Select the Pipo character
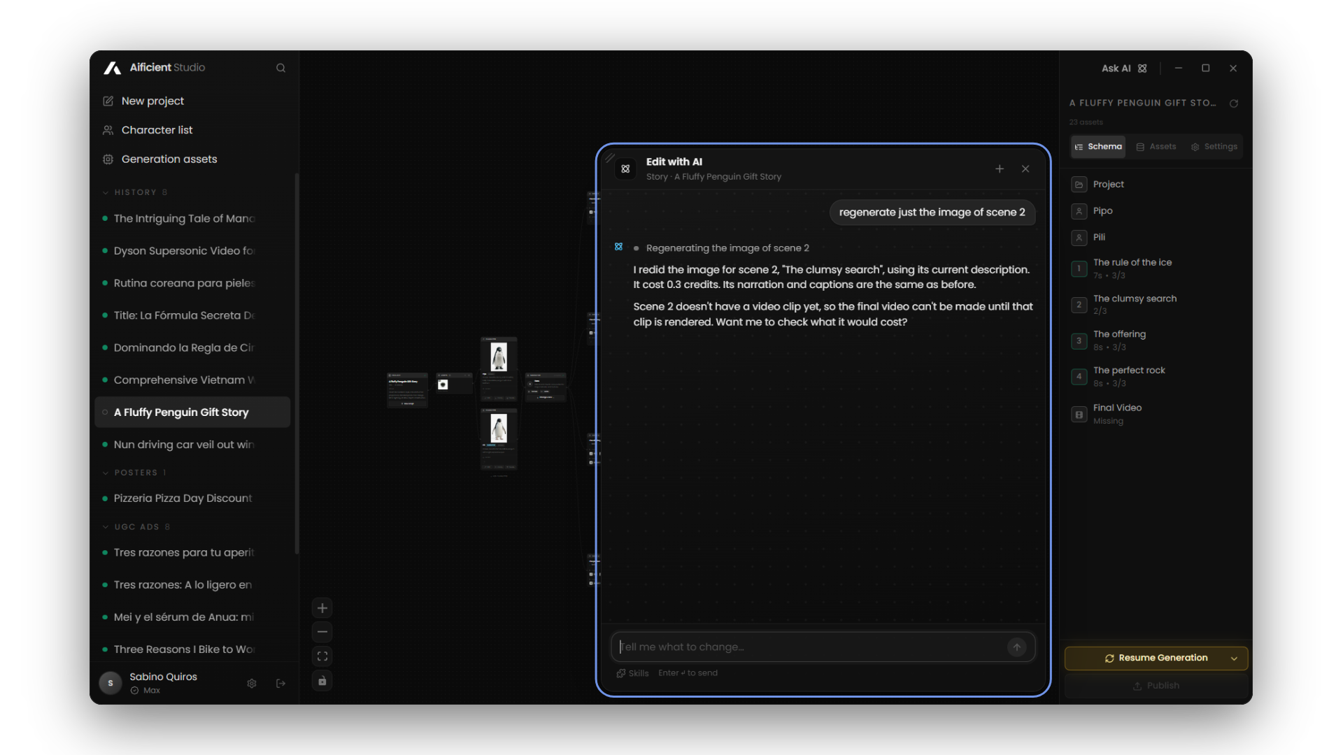The height and width of the screenshot is (755, 1343). (1156, 211)
